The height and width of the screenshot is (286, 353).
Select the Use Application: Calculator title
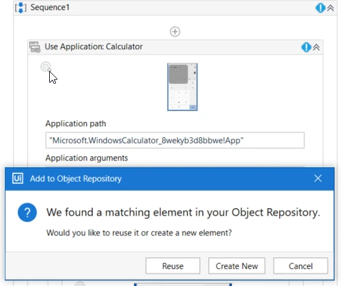tap(94, 46)
